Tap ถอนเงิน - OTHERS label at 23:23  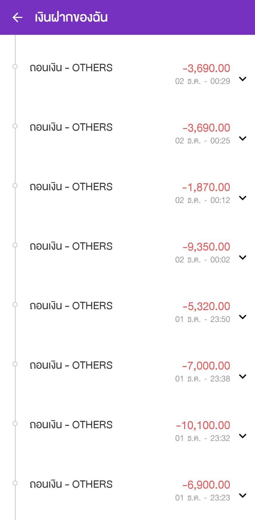pyautogui.click(x=71, y=484)
